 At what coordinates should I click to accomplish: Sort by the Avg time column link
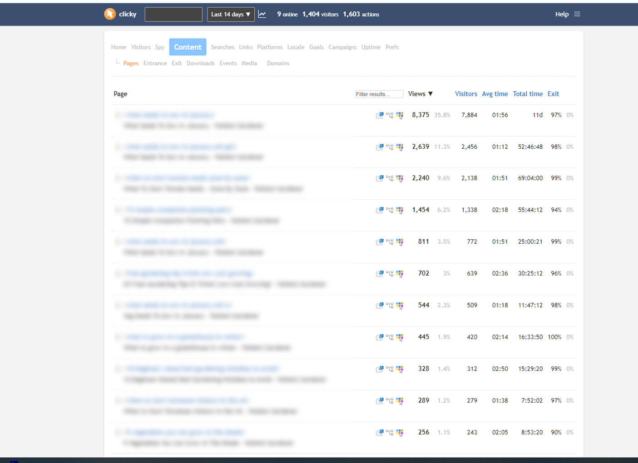click(495, 94)
